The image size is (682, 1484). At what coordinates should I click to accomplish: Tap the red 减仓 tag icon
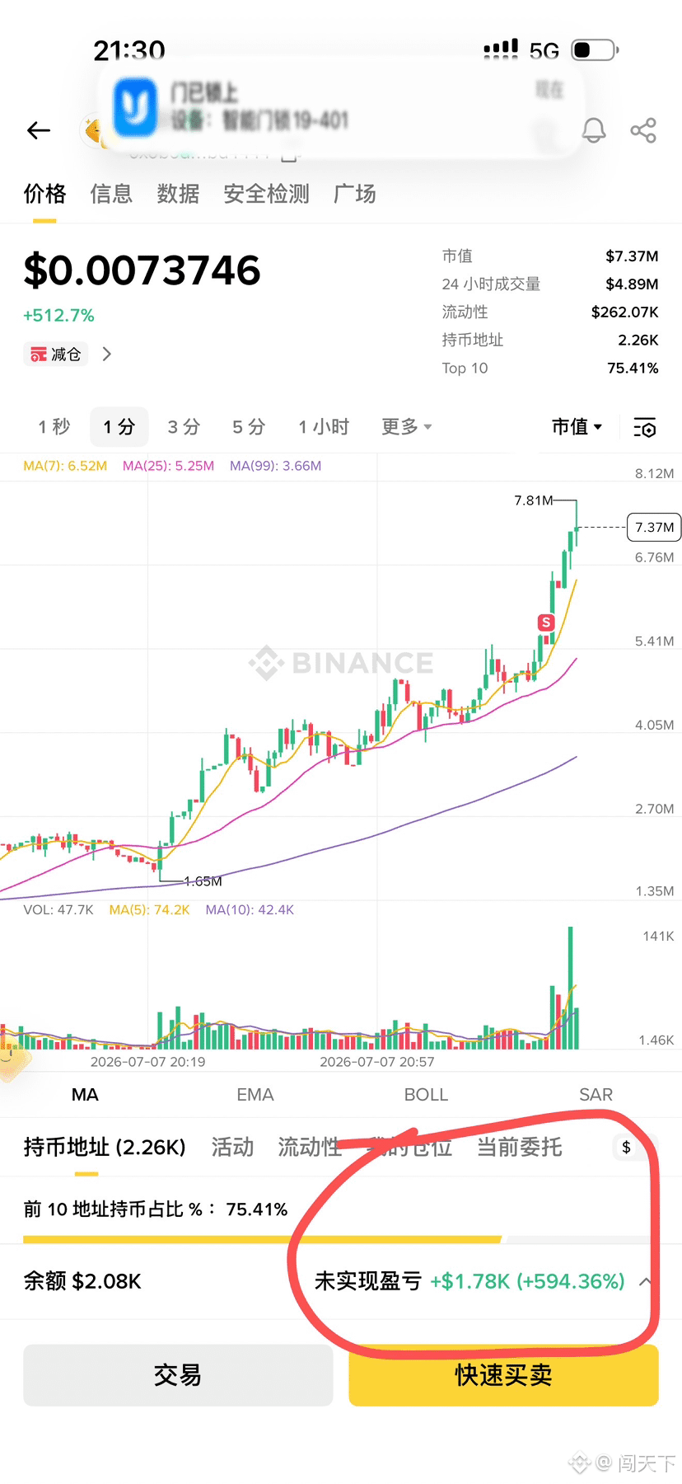click(x=39, y=355)
